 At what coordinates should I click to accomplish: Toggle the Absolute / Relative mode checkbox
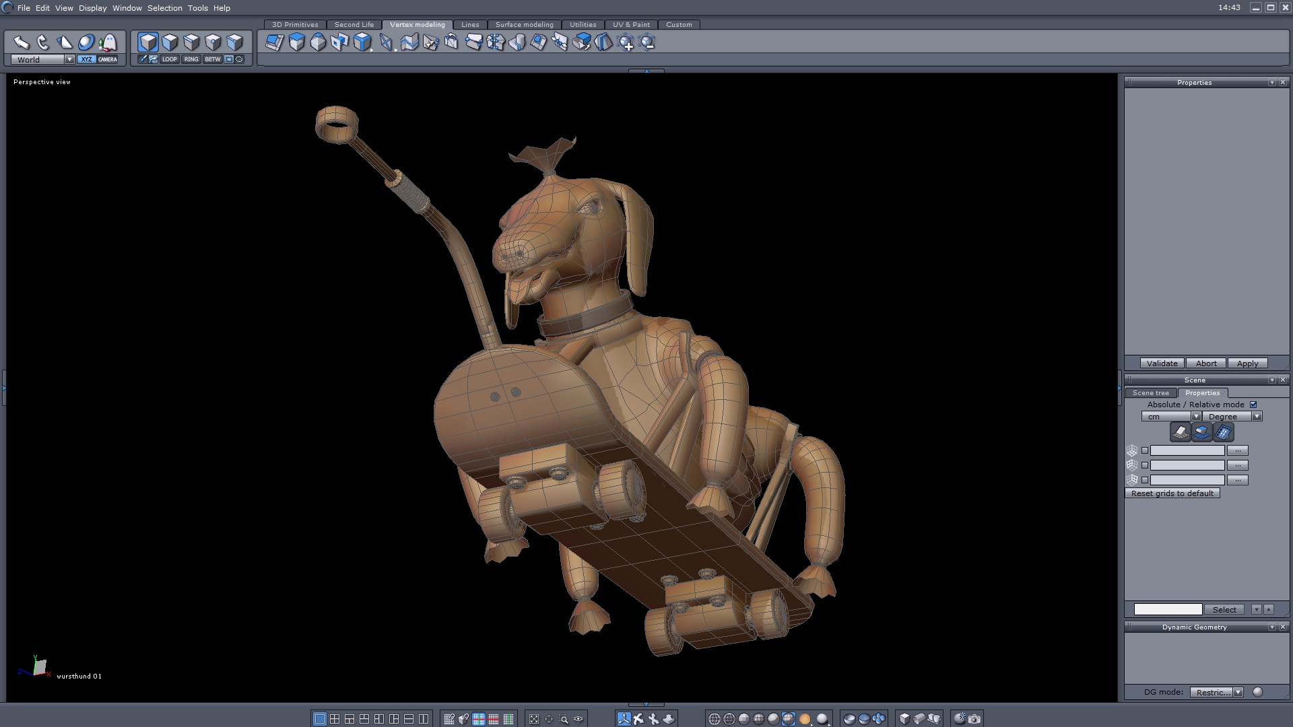1253,405
